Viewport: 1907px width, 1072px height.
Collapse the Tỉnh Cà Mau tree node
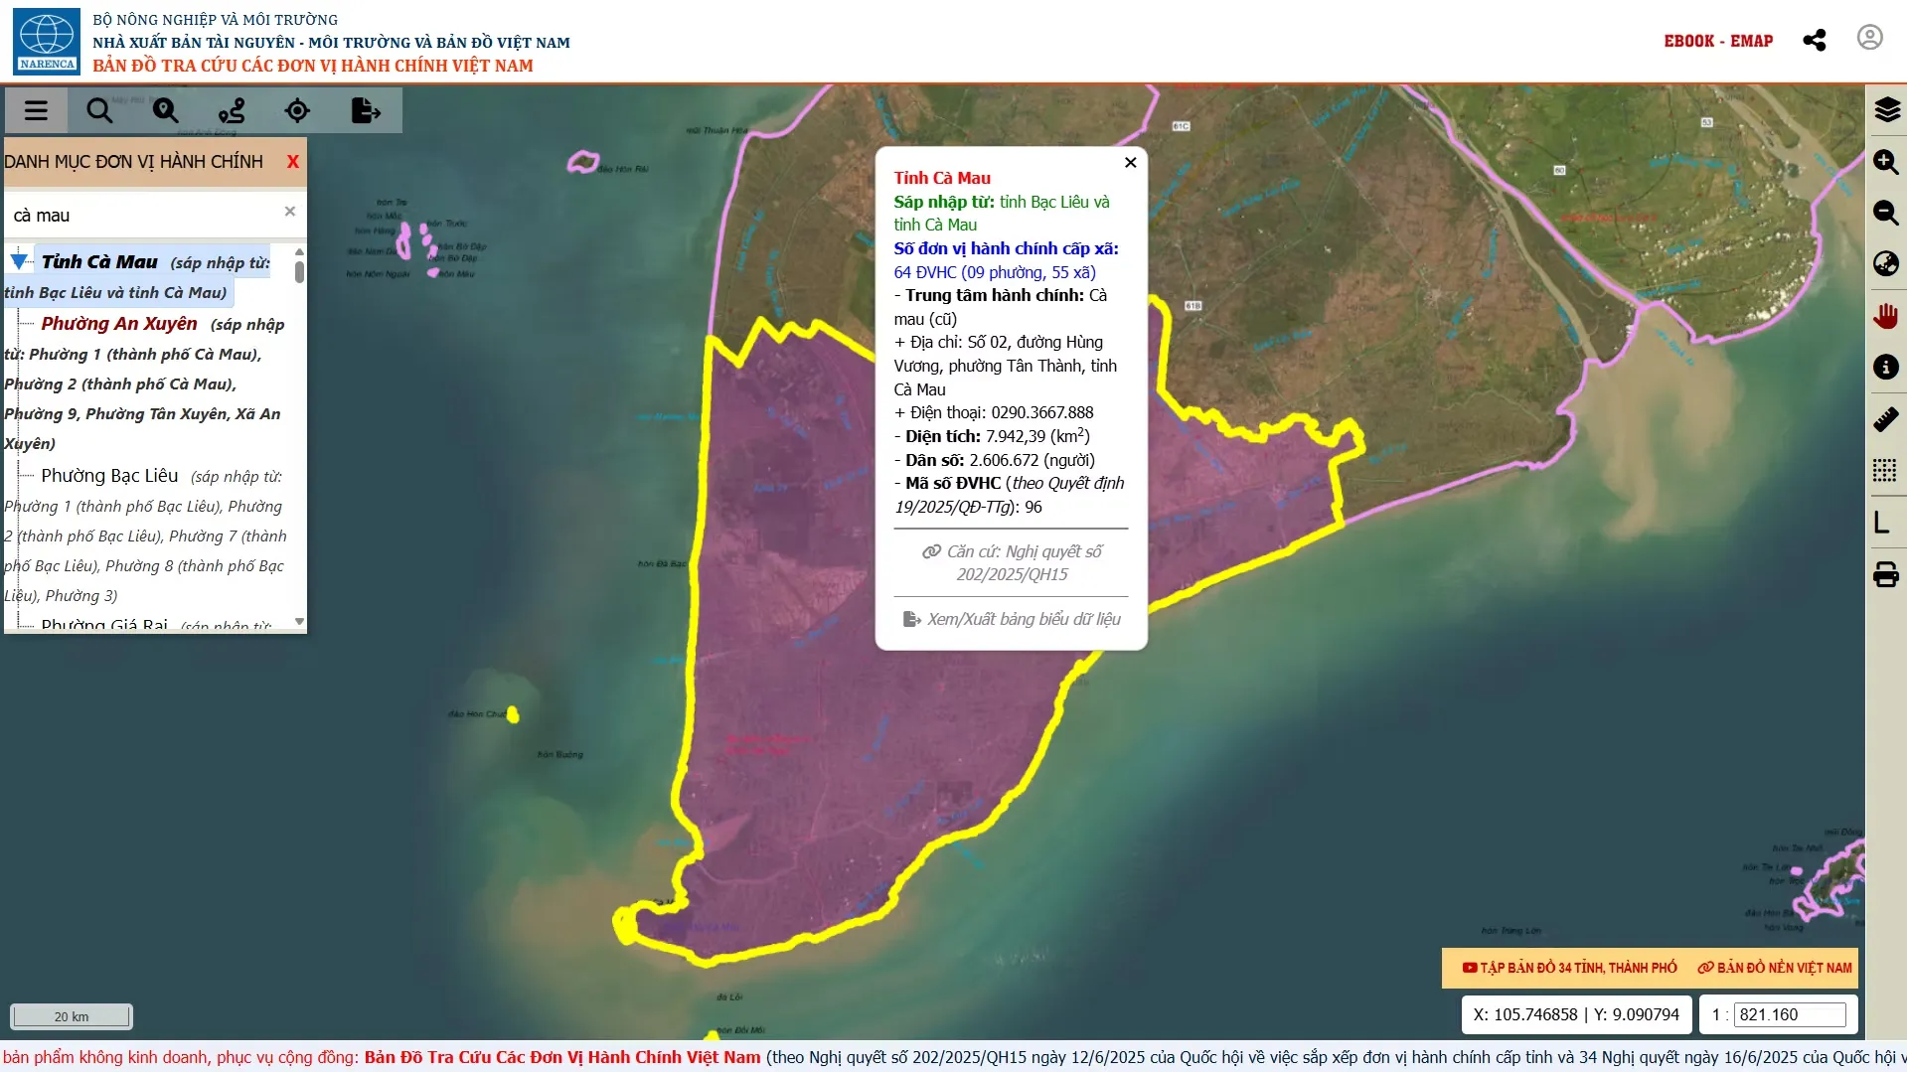pos(19,261)
